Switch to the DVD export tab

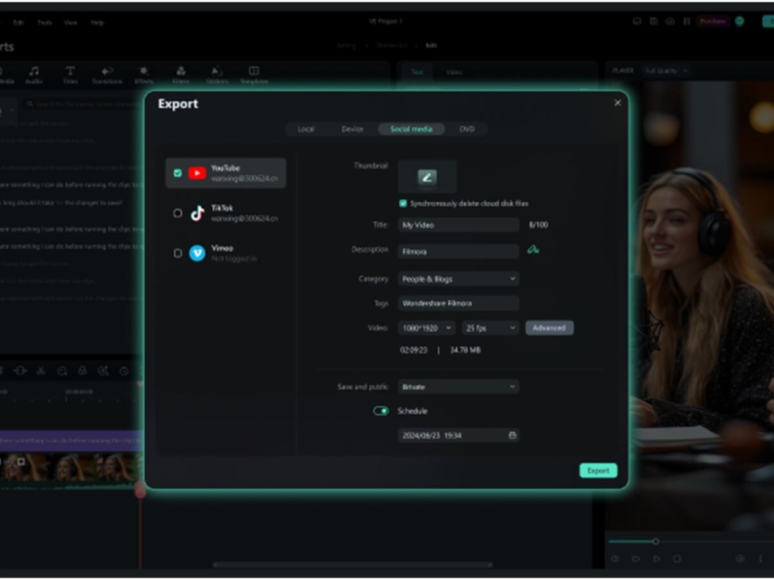tap(467, 130)
